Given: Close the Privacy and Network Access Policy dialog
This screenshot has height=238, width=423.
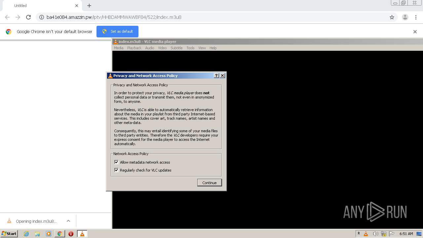Looking at the screenshot, I should [x=222, y=76].
